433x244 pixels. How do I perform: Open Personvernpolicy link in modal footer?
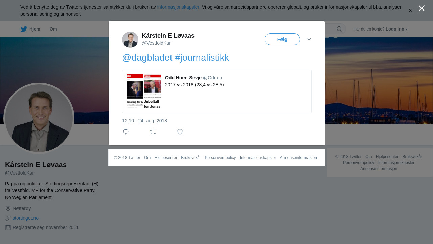(220, 158)
